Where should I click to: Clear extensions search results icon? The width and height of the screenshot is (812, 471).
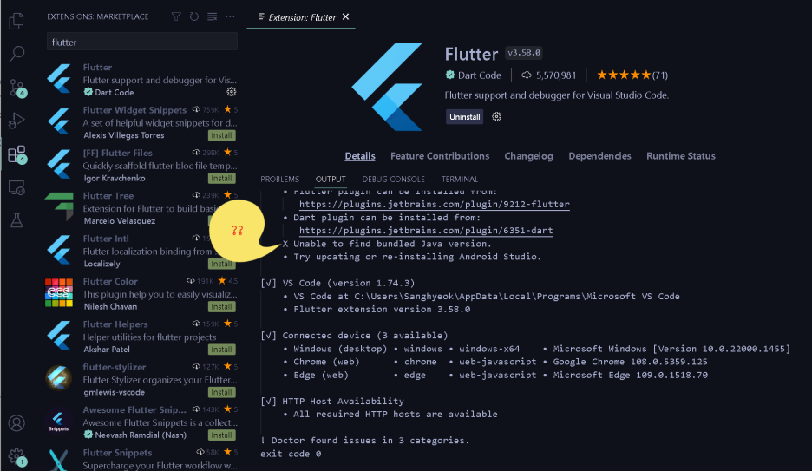tap(213, 16)
